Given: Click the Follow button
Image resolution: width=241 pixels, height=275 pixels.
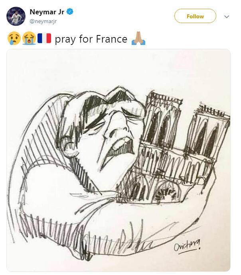Looking at the screenshot, I should coord(195,16).
